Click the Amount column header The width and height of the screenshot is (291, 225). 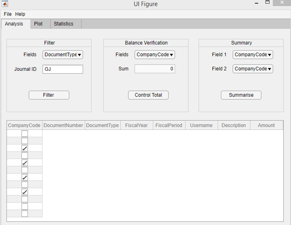click(267, 125)
